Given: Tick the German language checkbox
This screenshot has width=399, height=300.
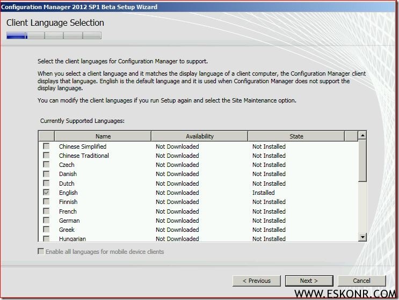Looking at the screenshot, I should [x=46, y=221].
